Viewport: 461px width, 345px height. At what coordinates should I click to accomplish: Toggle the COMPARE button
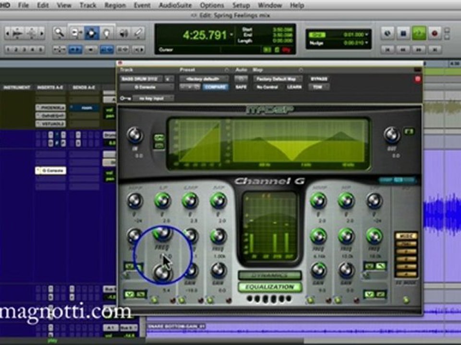[216, 87]
